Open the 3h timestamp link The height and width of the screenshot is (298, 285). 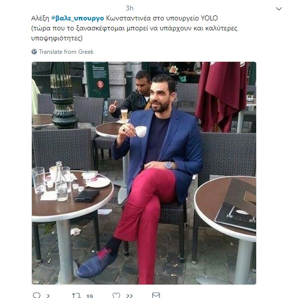(130, 8)
